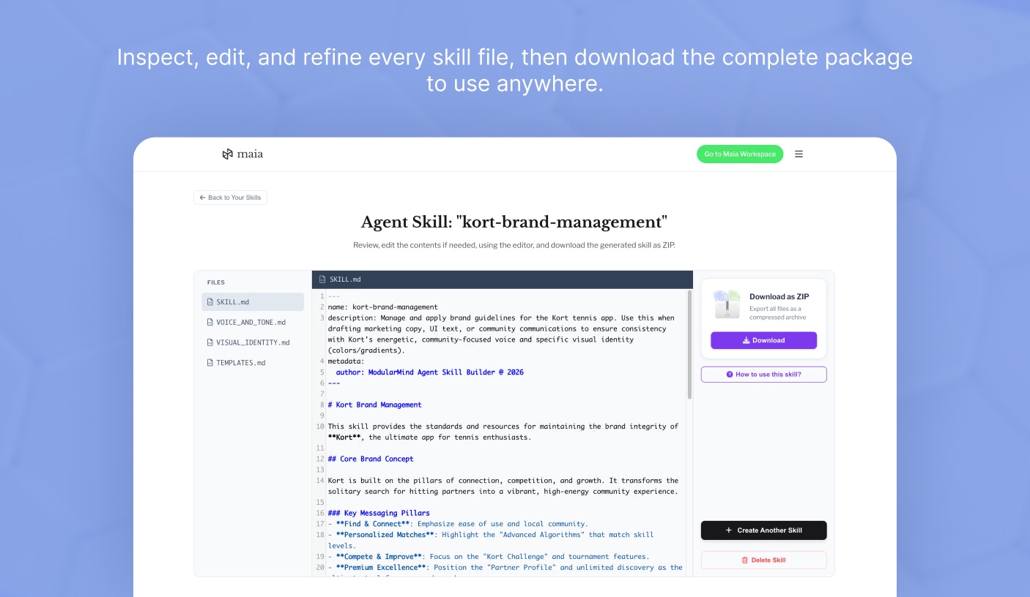Click the Agent Skill title heading

[514, 222]
